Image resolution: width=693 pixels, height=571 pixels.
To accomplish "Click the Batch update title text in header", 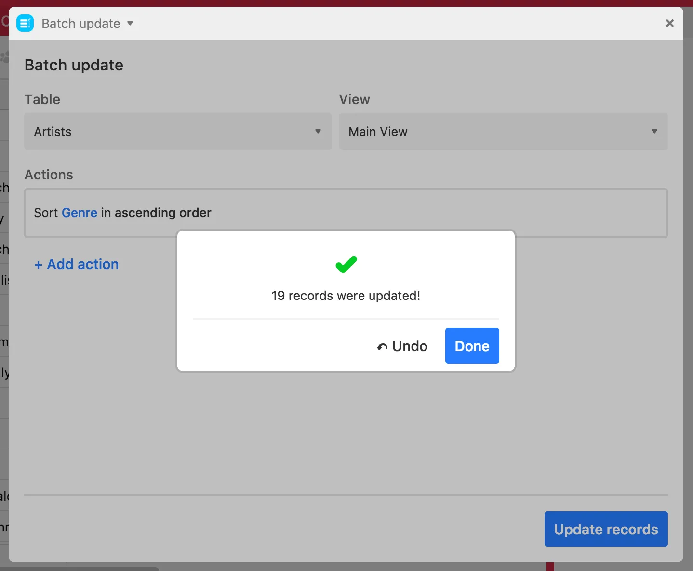I will [81, 23].
